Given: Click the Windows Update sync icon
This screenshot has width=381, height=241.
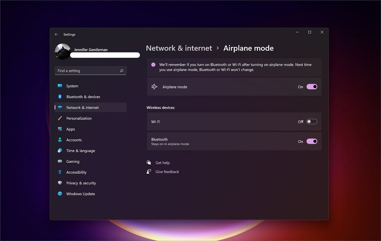Looking at the screenshot, I should point(60,194).
